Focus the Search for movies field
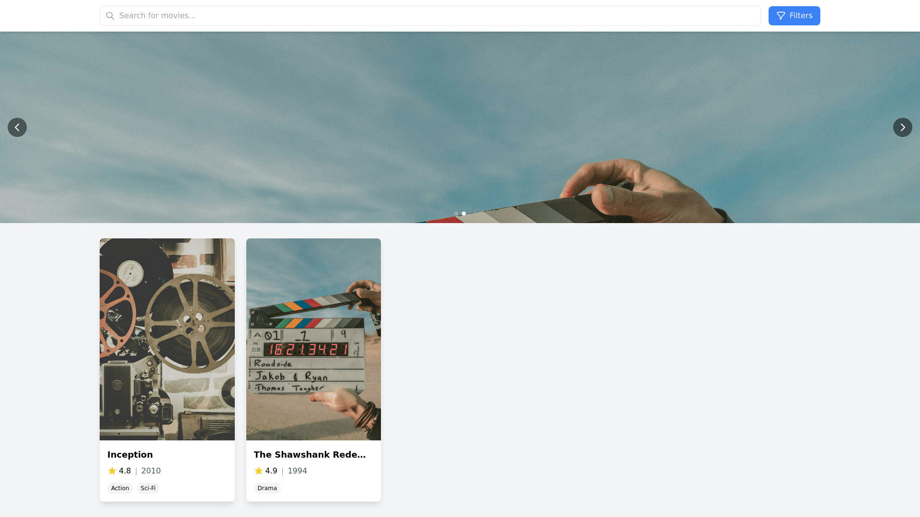Screen dimensions: 920x517 pyautogui.click(x=431, y=16)
